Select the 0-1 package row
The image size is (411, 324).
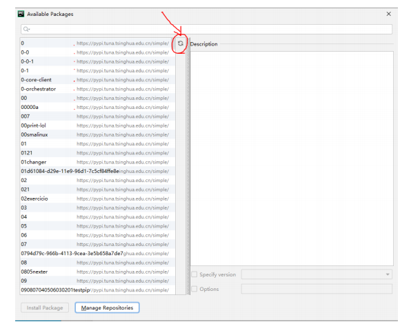click(97, 71)
